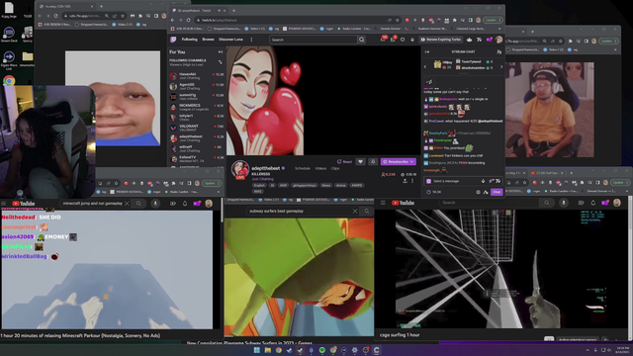The height and width of the screenshot is (356, 633).
Task: Click the share icon under the stream
Action: click(405, 181)
